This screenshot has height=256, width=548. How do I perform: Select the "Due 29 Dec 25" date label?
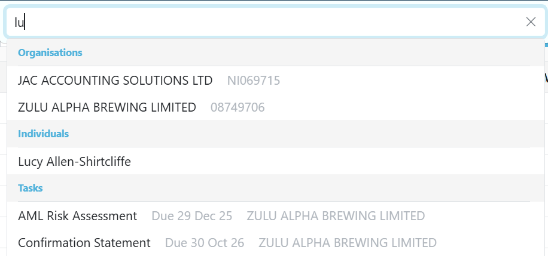tap(192, 216)
